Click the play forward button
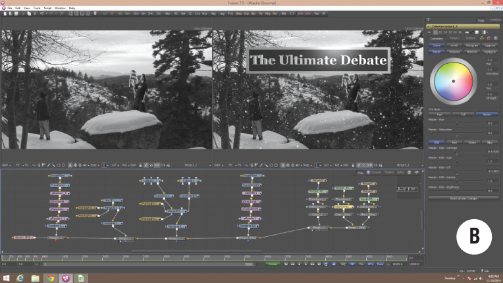Image resolution: width=503 pixels, height=283 pixels. coord(305,265)
